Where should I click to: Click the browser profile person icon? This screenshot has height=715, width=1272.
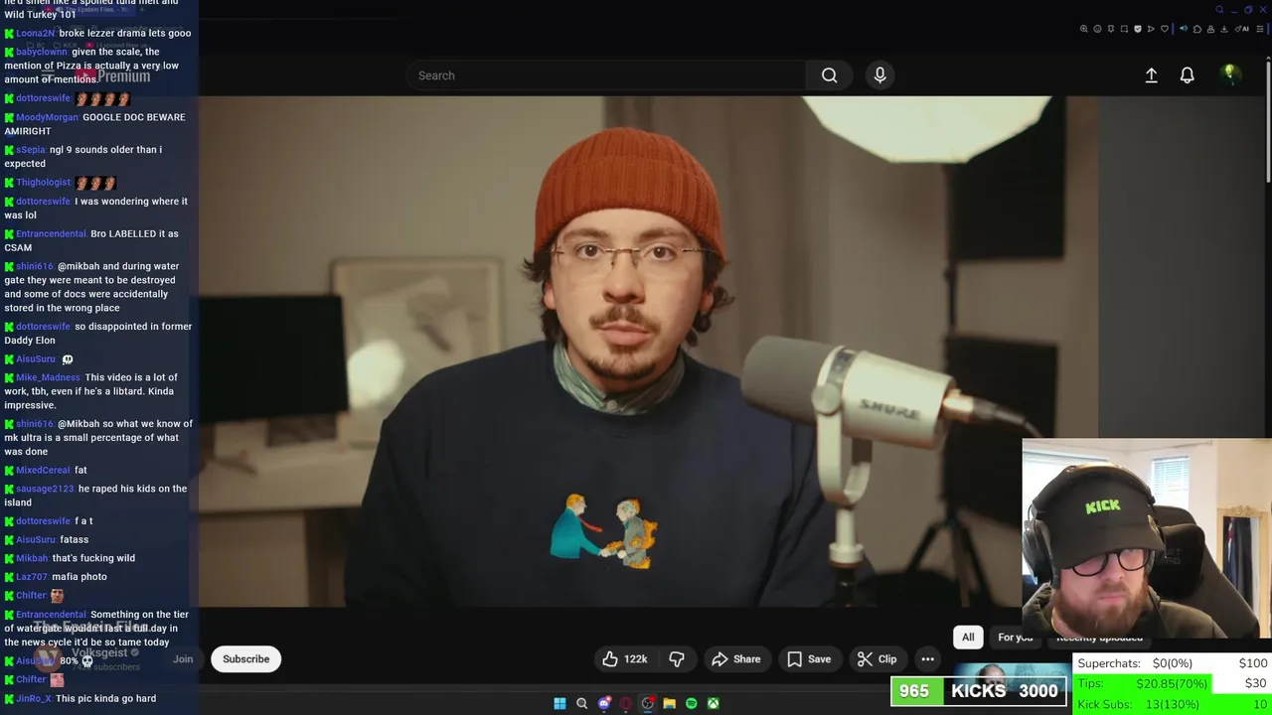pos(1210,29)
